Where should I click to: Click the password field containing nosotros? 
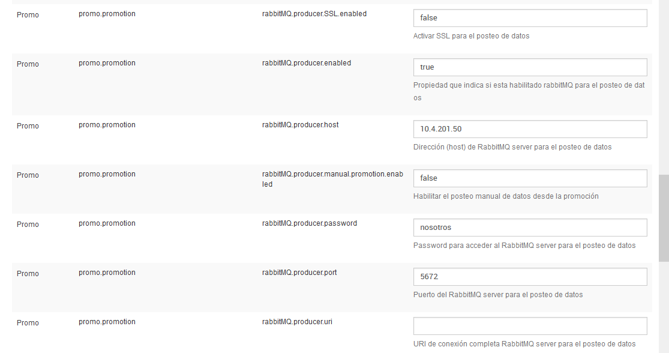(x=530, y=228)
